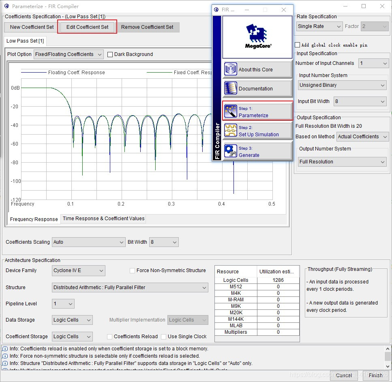Click the Logic Cells 1286 value cell
The width and height of the screenshot is (392, 382).
tap(278, 280)
